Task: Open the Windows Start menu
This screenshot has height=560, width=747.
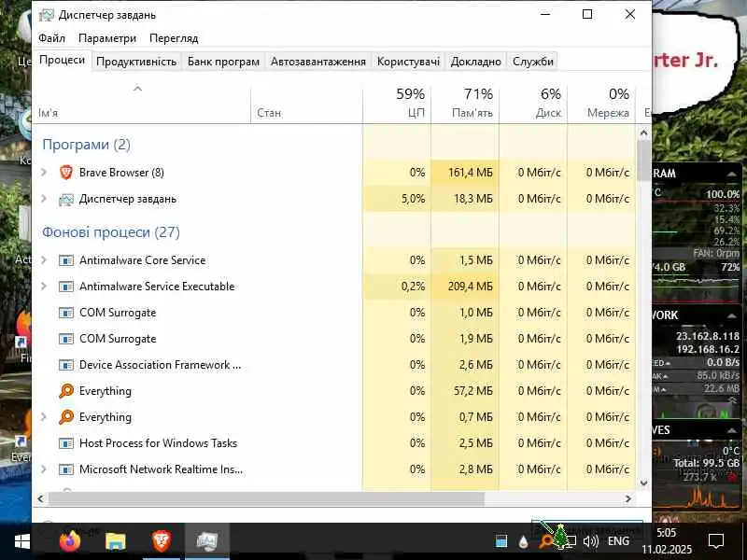Action: [x=21, y=541]
